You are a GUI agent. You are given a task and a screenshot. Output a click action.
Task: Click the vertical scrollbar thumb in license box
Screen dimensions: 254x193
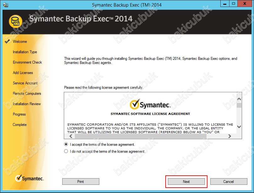tap(239, 105)
